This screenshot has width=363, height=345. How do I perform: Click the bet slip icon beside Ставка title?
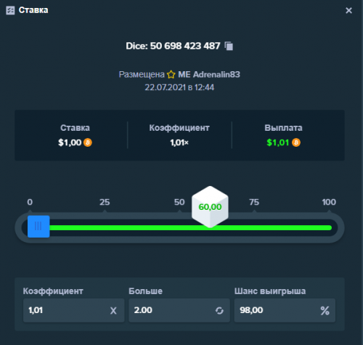click(x=10, y=10)
